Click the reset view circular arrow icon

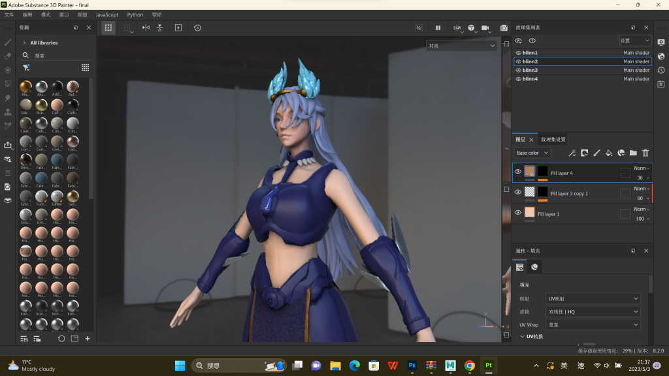tap(197, 27)
